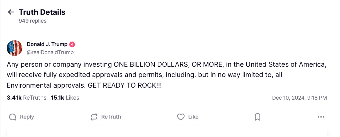
Task: Open the flag-painted profile avatar
Action: pyautogui.click(x=14, y=48)
